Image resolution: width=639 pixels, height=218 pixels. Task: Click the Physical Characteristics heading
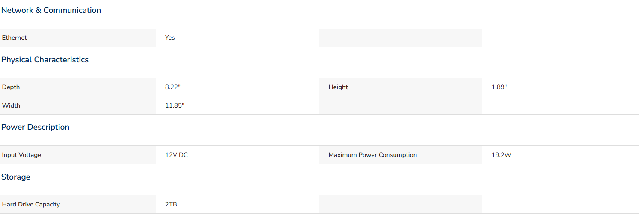(x=45, y=60)
